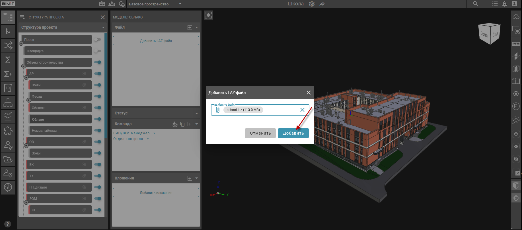Toggle the Площадка visibility switch
Viewport: 522px width, 230px height.
tap(98, 51)
